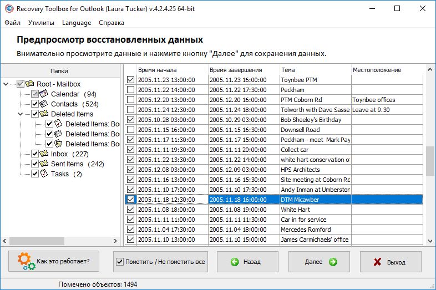The height and width of the screenshot is (290, 436).
Task: Collapse the Root - Mailbox tree node
Action: click(6, 84)
